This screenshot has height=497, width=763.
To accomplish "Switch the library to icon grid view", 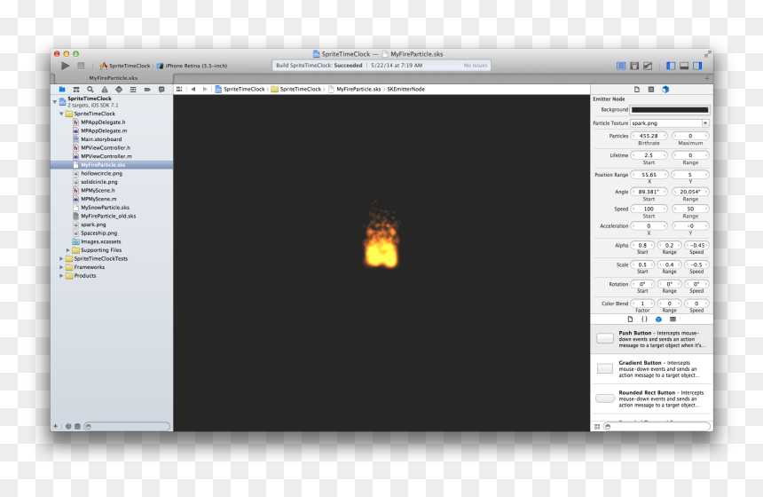I will click(x=597, y=426).
